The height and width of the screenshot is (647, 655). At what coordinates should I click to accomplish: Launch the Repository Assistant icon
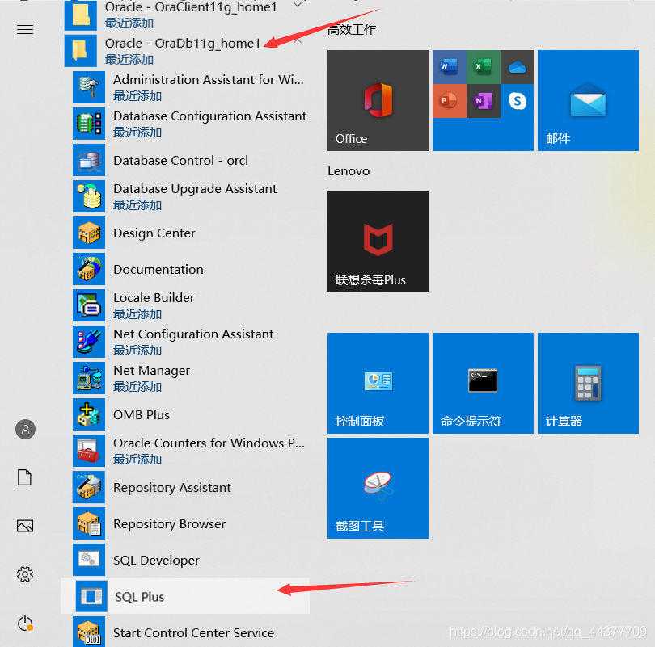(89, 487)
